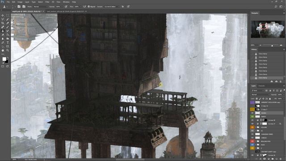Click the foreground color swatch
The image size is (286, 161).
coord(4,59)
